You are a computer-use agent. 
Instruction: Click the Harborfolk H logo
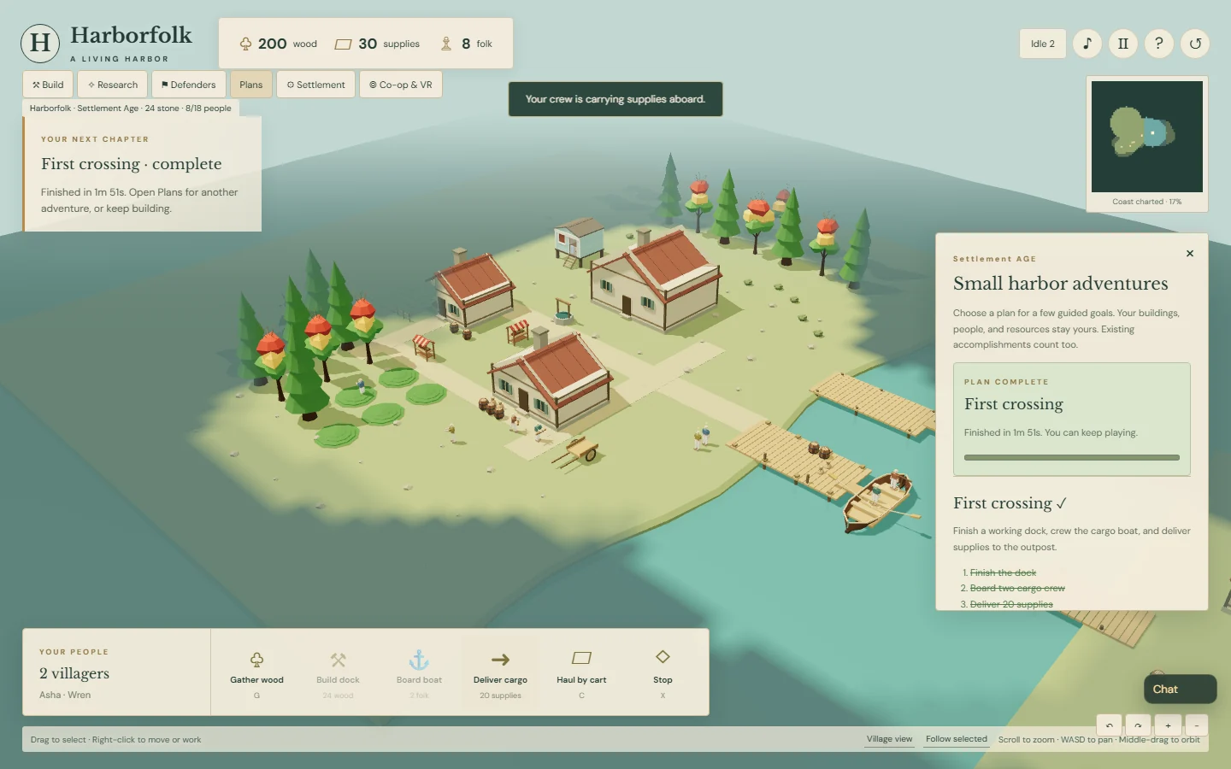coord(40,43)
